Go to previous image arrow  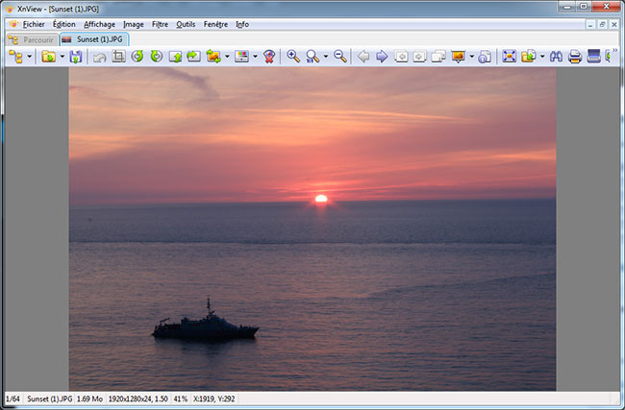point(363,58)
